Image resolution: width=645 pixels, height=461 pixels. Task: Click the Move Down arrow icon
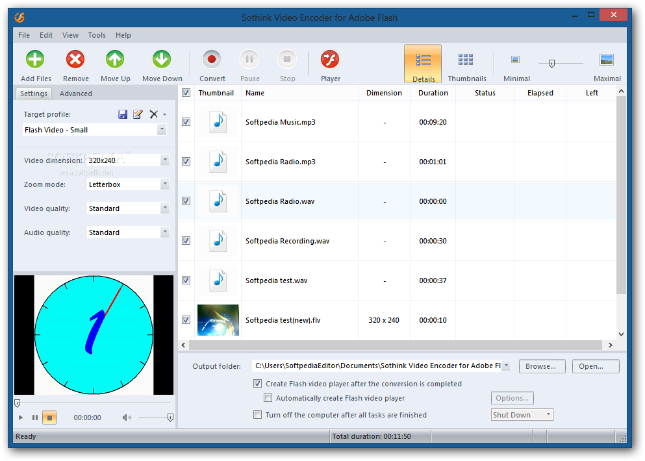162,60
